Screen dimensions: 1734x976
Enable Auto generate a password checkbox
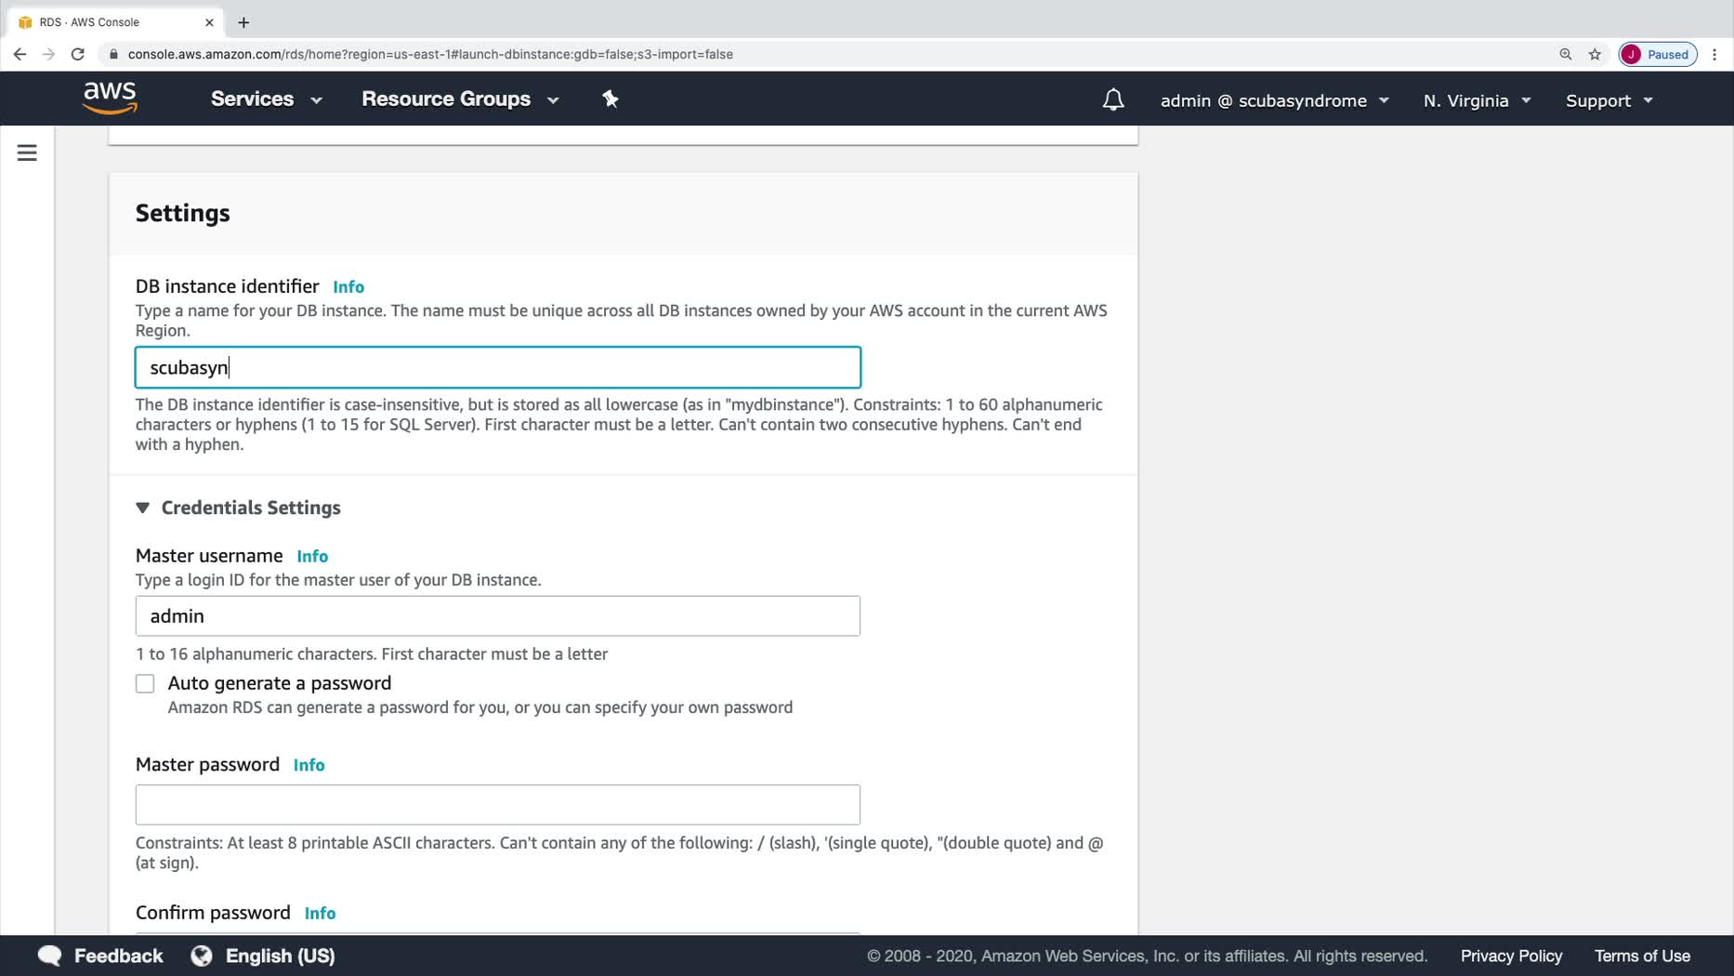[145, 684]
